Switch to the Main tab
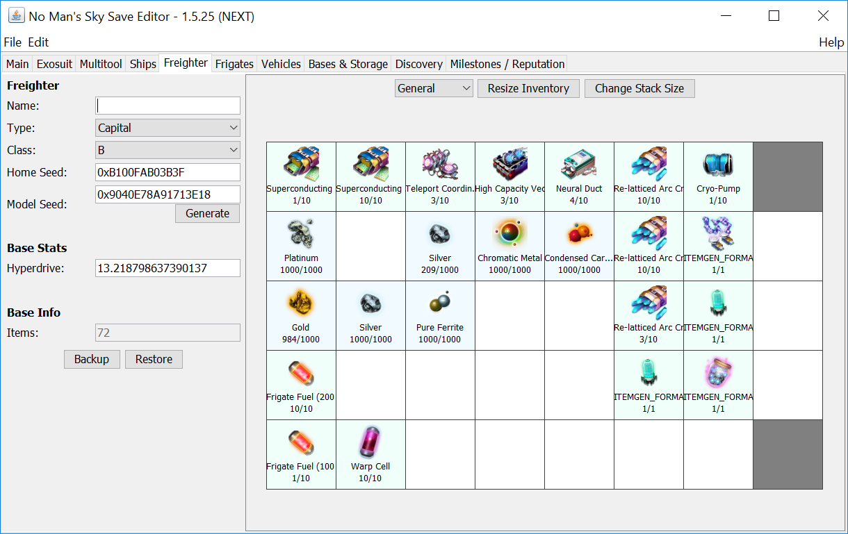 coord(17,64)
